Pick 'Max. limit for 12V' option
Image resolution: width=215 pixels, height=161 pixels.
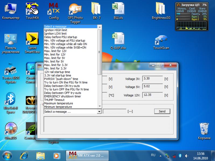coord(55,51)
